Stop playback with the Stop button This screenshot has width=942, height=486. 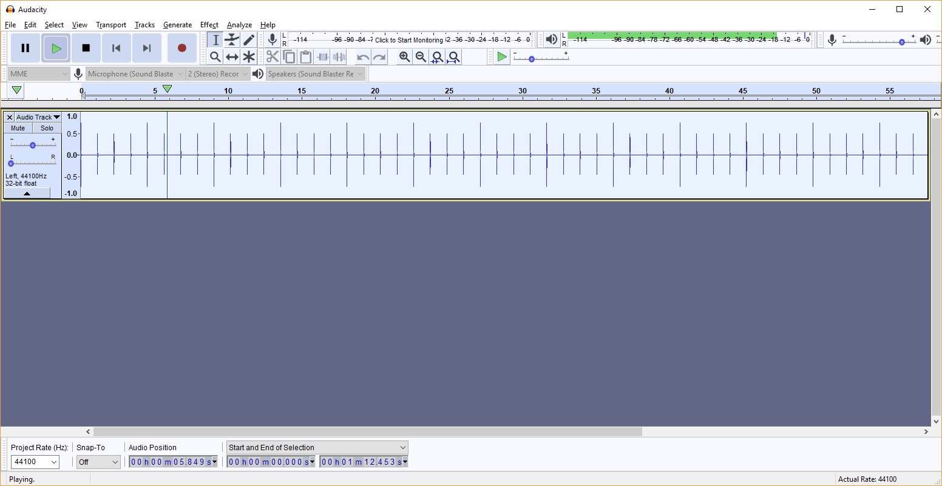click(86, 48)
